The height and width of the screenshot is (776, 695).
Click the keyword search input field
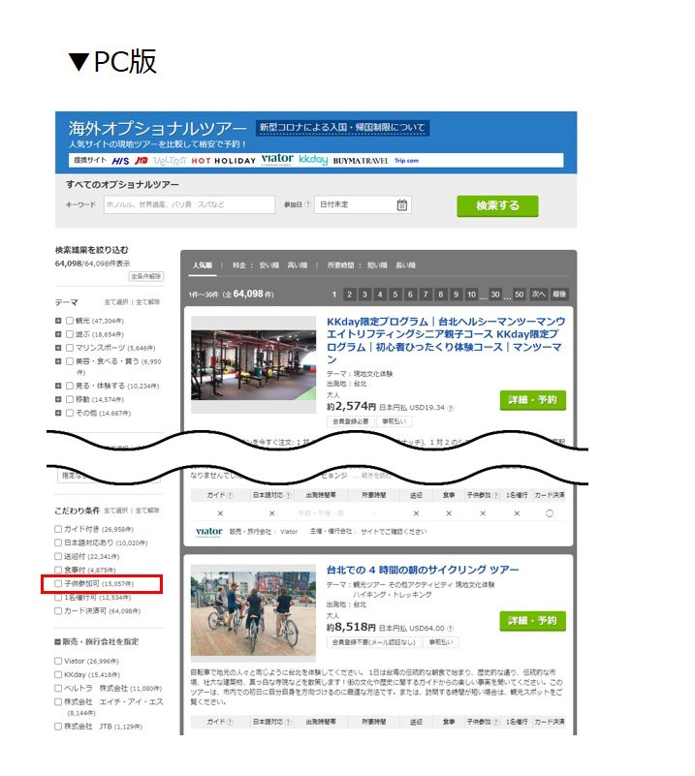click(x=189, y=204)
